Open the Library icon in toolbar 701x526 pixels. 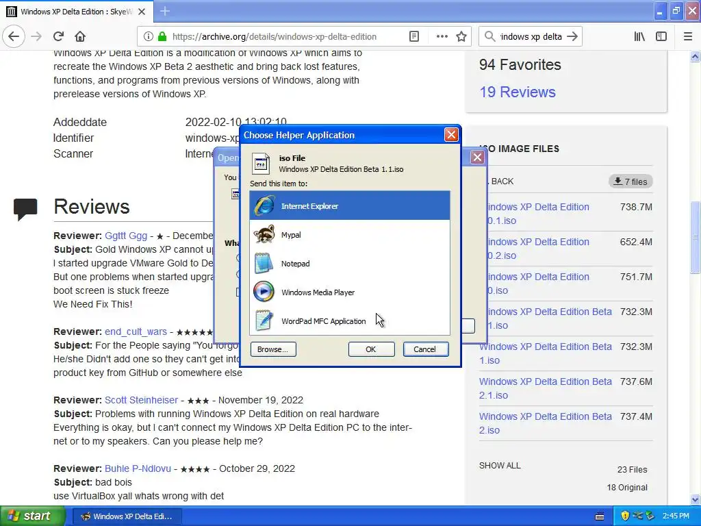click(639, 37)
